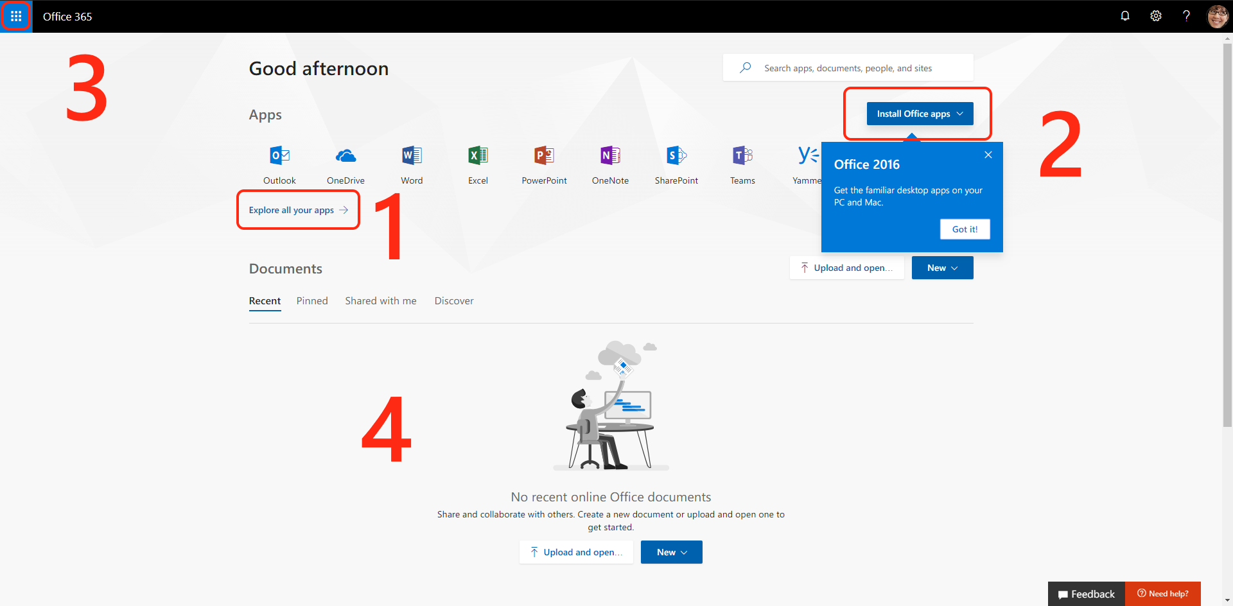Open the app launcher waffle icon
Viewport: 1233px width, 606px height.
tap(16, 16)
